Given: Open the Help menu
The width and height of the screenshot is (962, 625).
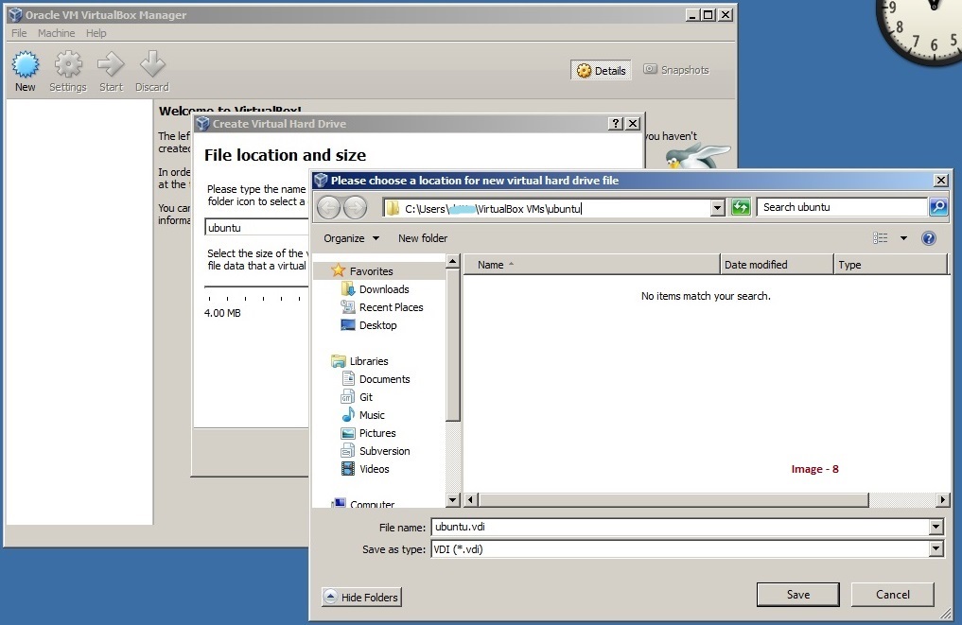Looking at the screenshot, I should point(96,33).
